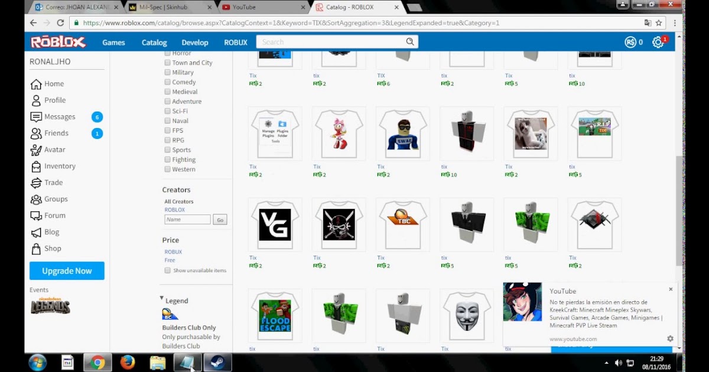Screen dimensions: 709x372
Task: Click the creator Go button
Action: click(220, 220)
